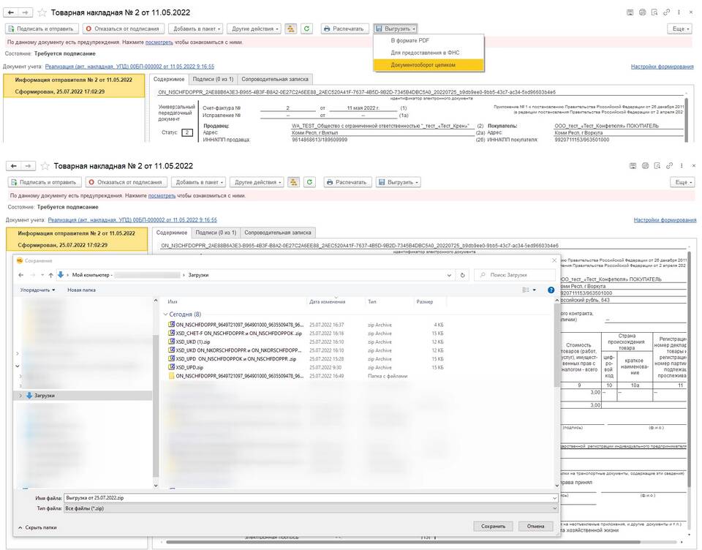Open three-dot menu in bottom window header
Image resolution: width=702 pixels, height=550 pixels.
click(x=682, y=166)
